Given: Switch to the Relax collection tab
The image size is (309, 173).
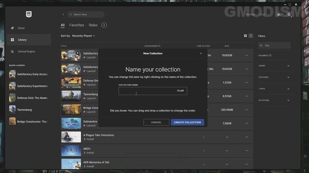Looking at the screenshot, I should 93,25.
